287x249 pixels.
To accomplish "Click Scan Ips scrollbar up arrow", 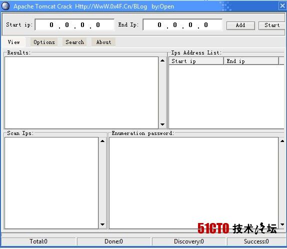I will 102,141.
